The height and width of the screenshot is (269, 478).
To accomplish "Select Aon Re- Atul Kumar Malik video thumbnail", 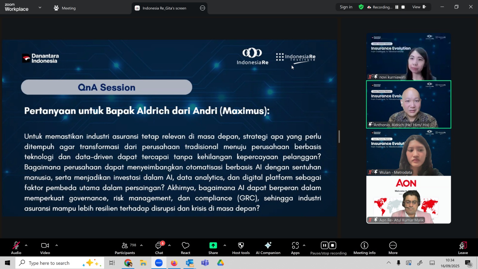I will [x=408, y=200].
